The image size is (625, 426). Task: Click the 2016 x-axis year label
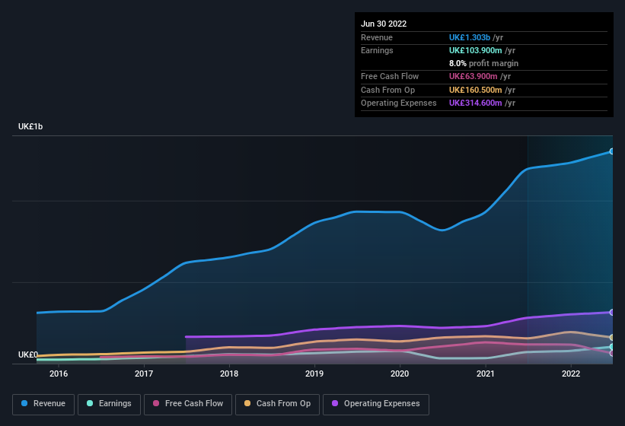[59, 374]
